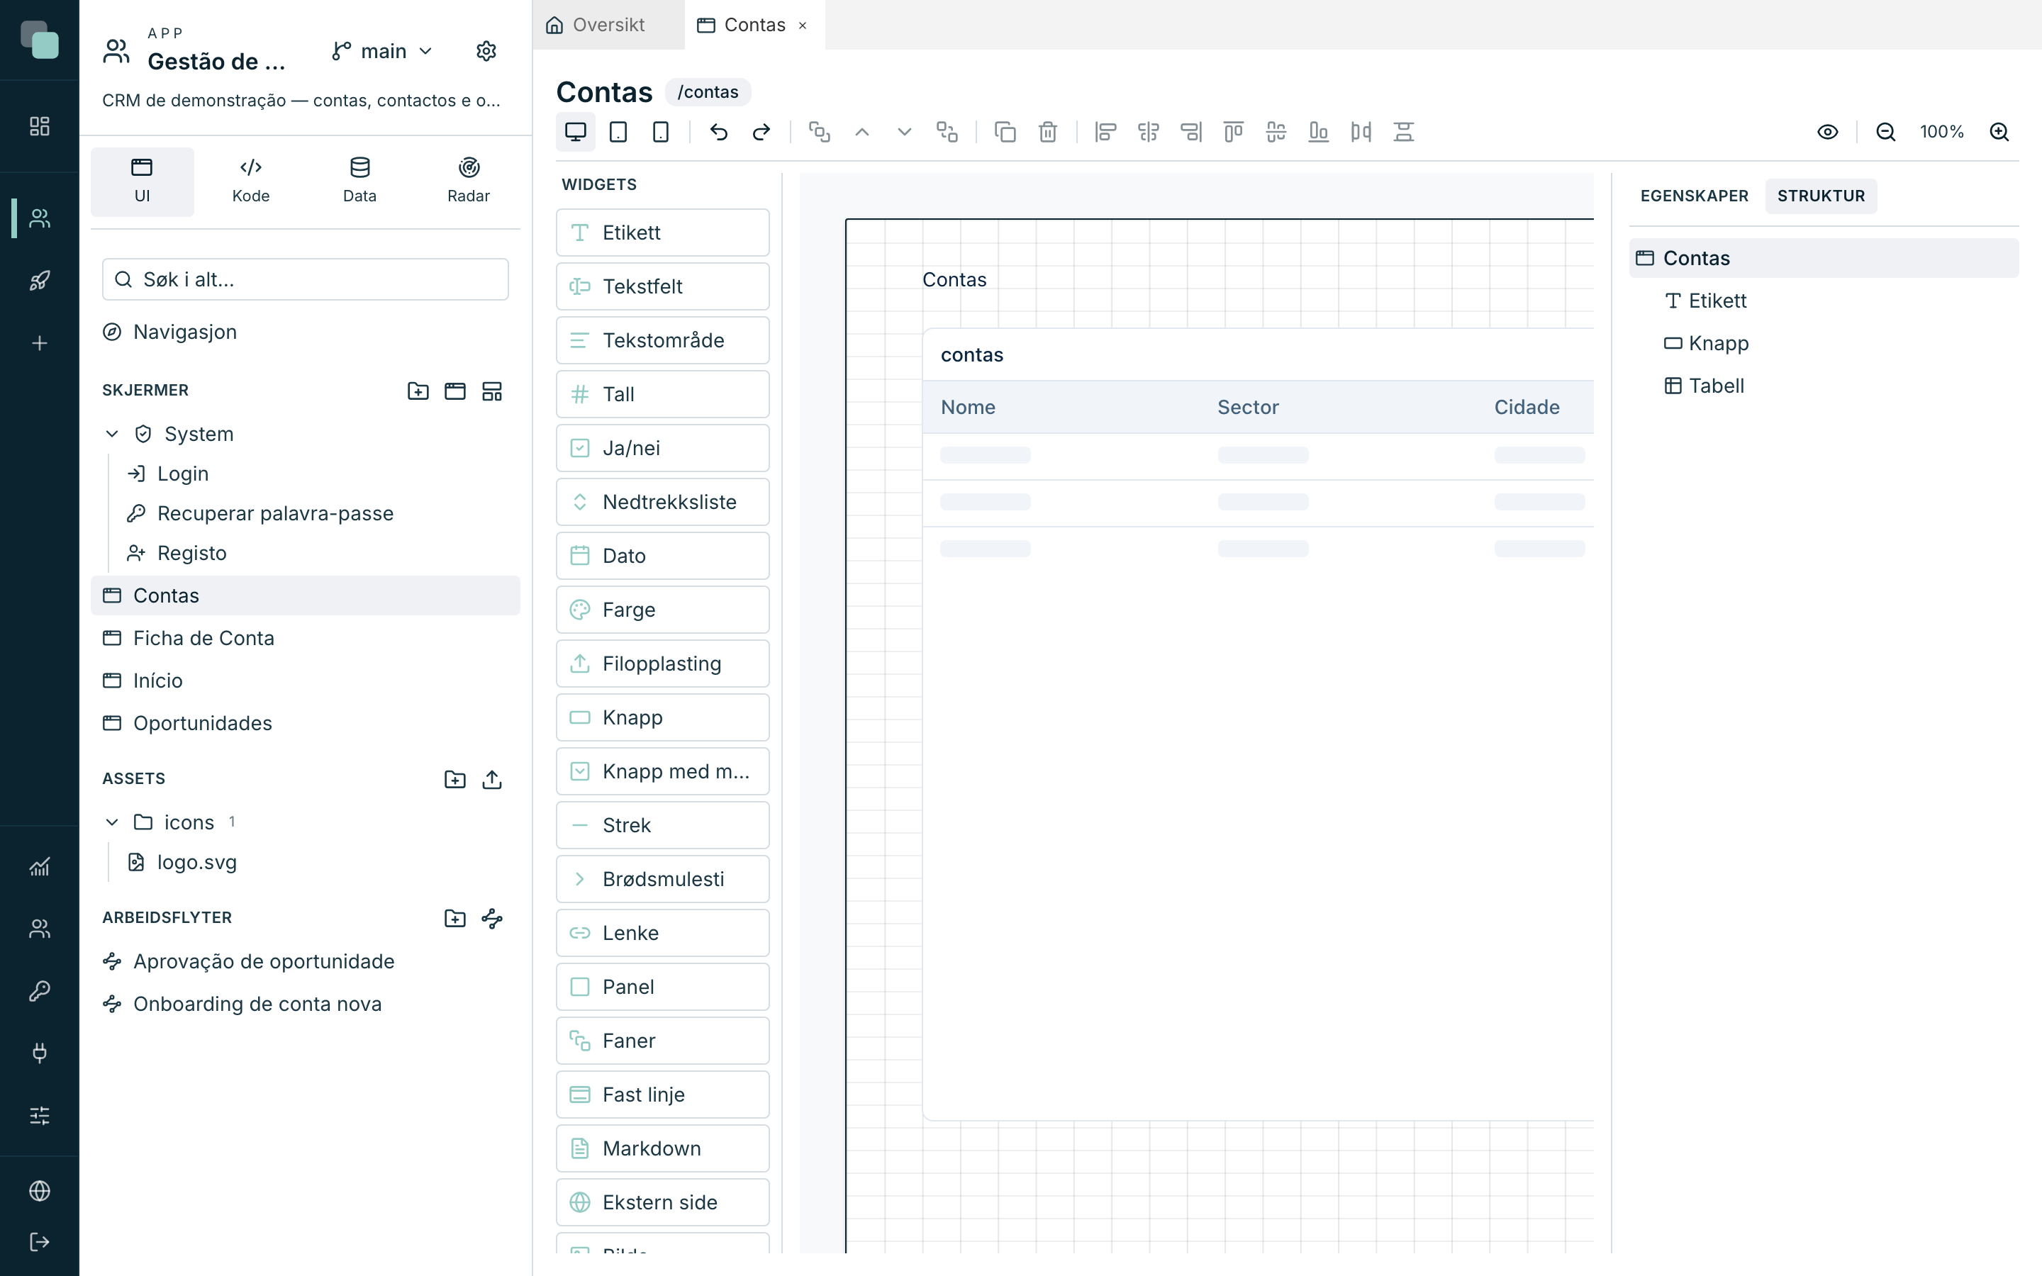This screenshot has width=2042, height=1276.
Task: Switch to Egenskaper panel tab
Action: 1695,196
